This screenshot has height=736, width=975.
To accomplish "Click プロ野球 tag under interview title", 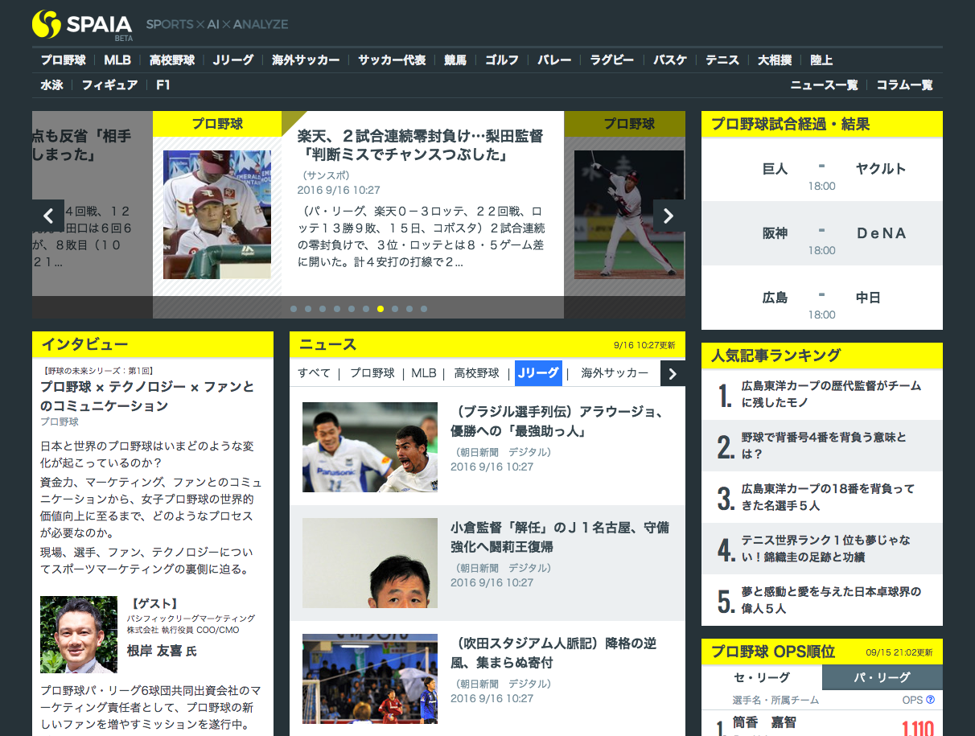I will pyautogui.click(x=60, y=421).
